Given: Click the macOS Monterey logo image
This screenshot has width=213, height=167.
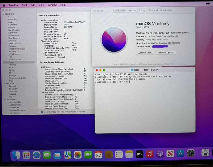Looking at the screenshot, I should [114, 40].
